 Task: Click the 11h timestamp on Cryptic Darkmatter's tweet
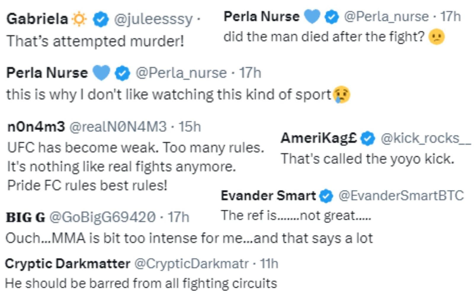point(269,263)
